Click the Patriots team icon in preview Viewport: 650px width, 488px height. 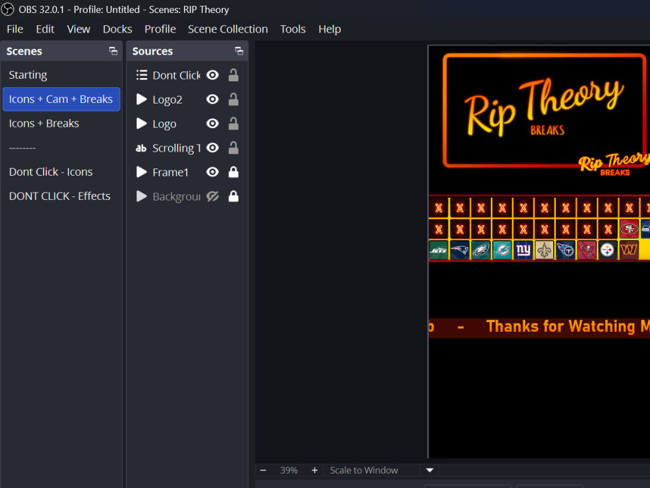(460, 251)
